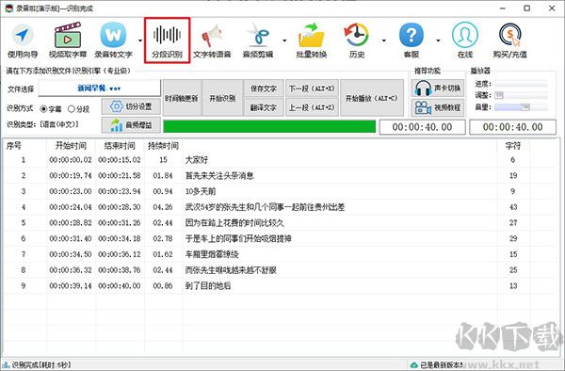Click the 持续时间 column header

(x=163, y=146)
